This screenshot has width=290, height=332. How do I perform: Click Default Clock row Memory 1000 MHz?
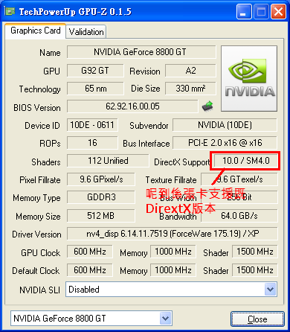click(173, 270)
